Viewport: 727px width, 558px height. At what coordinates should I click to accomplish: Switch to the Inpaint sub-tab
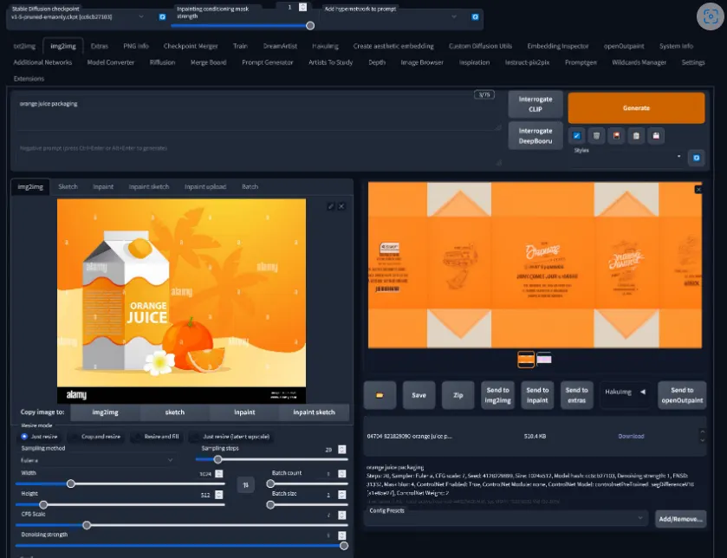tap(103, 186)
